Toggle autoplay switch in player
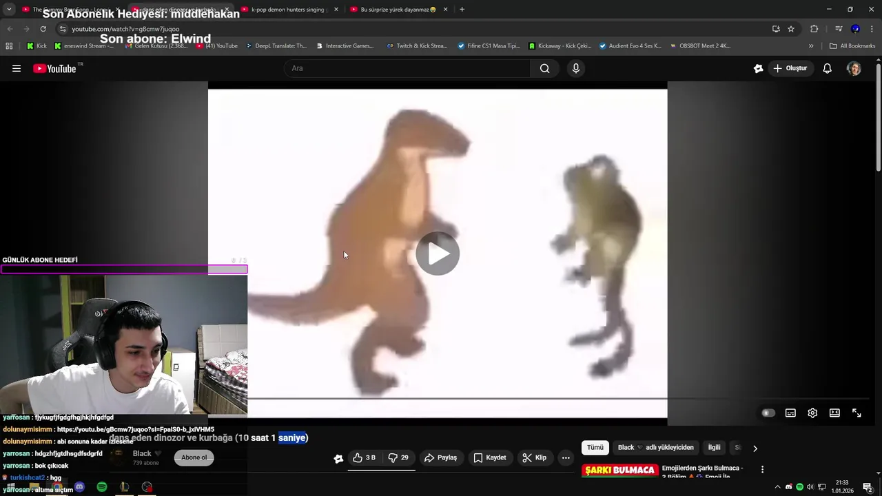The width and height of the screenshot is (882, 496). pos(768,413)
